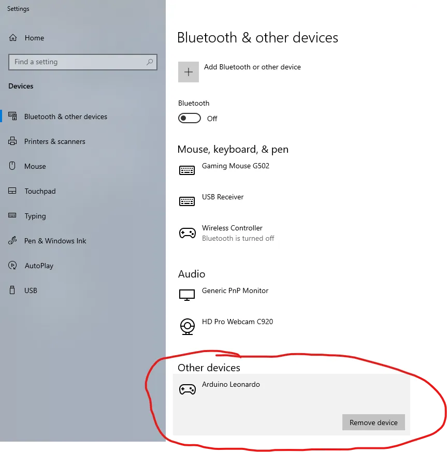This screenshot has height=452, width=447.
Task: Click Add Bluetooth or other device
Action: [x=252, y=67]
